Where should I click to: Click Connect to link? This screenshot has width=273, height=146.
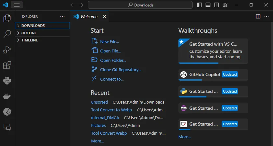click(x=112, y=79)
